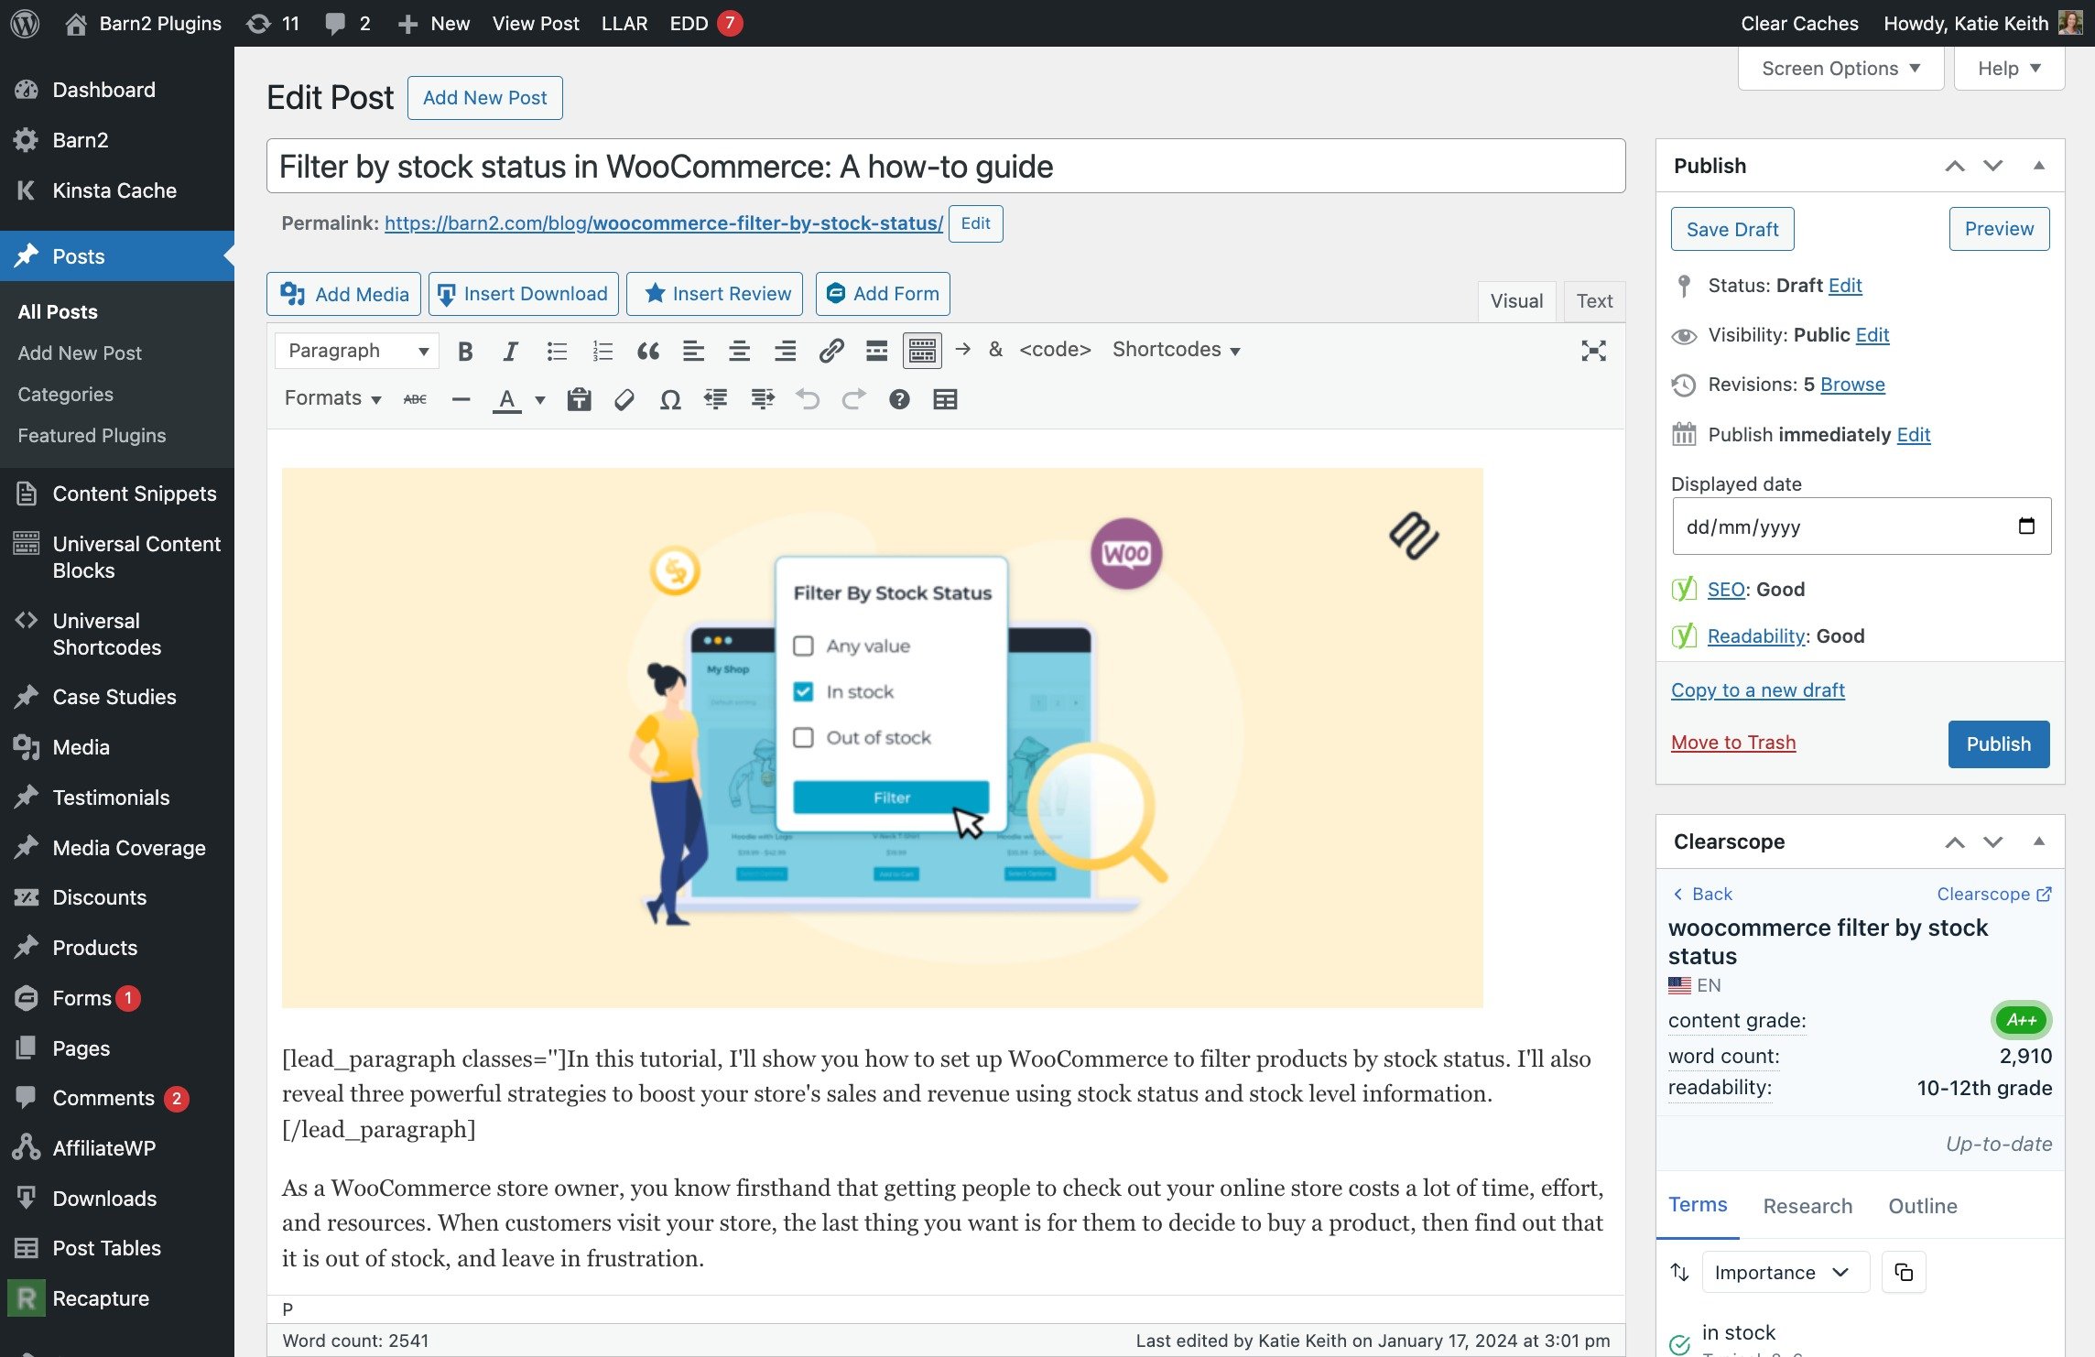Click the Displayed date field
The height and width of the screenshot is (1357, 2095).
click(1862, 527)
